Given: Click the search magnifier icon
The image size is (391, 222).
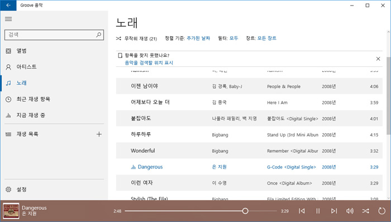Looking at the screenshot, I should (x=99, y=35).
